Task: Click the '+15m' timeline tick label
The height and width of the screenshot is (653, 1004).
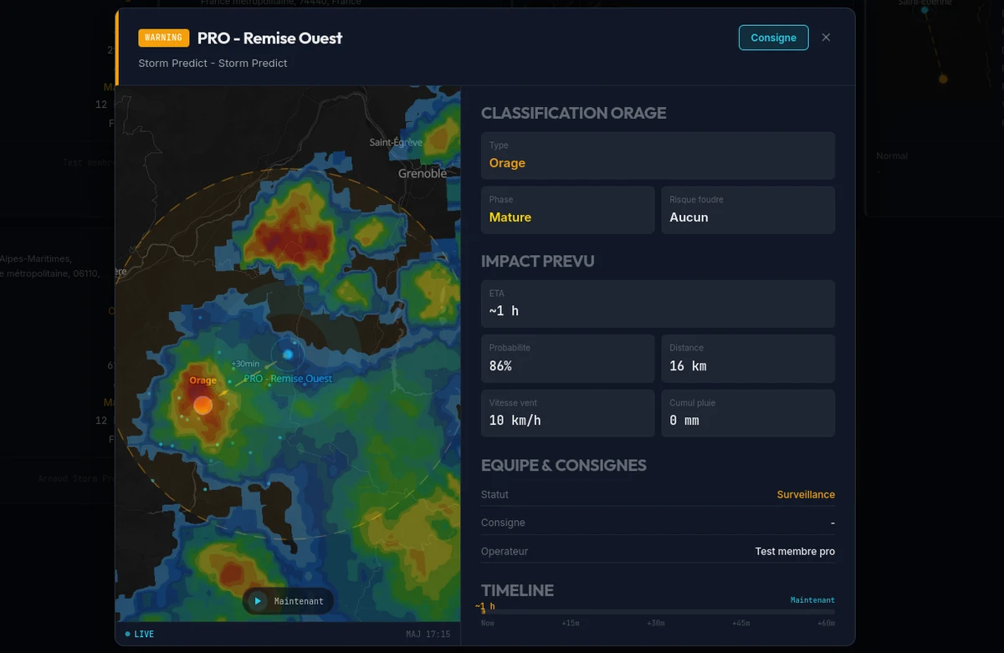Action: [x=571, y=624]
